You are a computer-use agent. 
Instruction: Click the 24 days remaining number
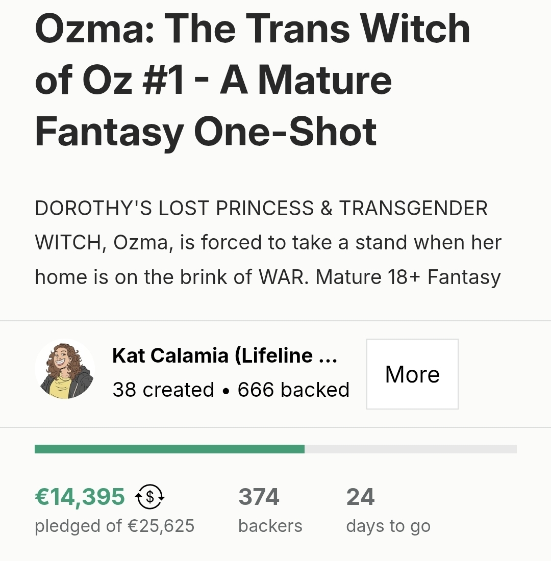[360, 497]
